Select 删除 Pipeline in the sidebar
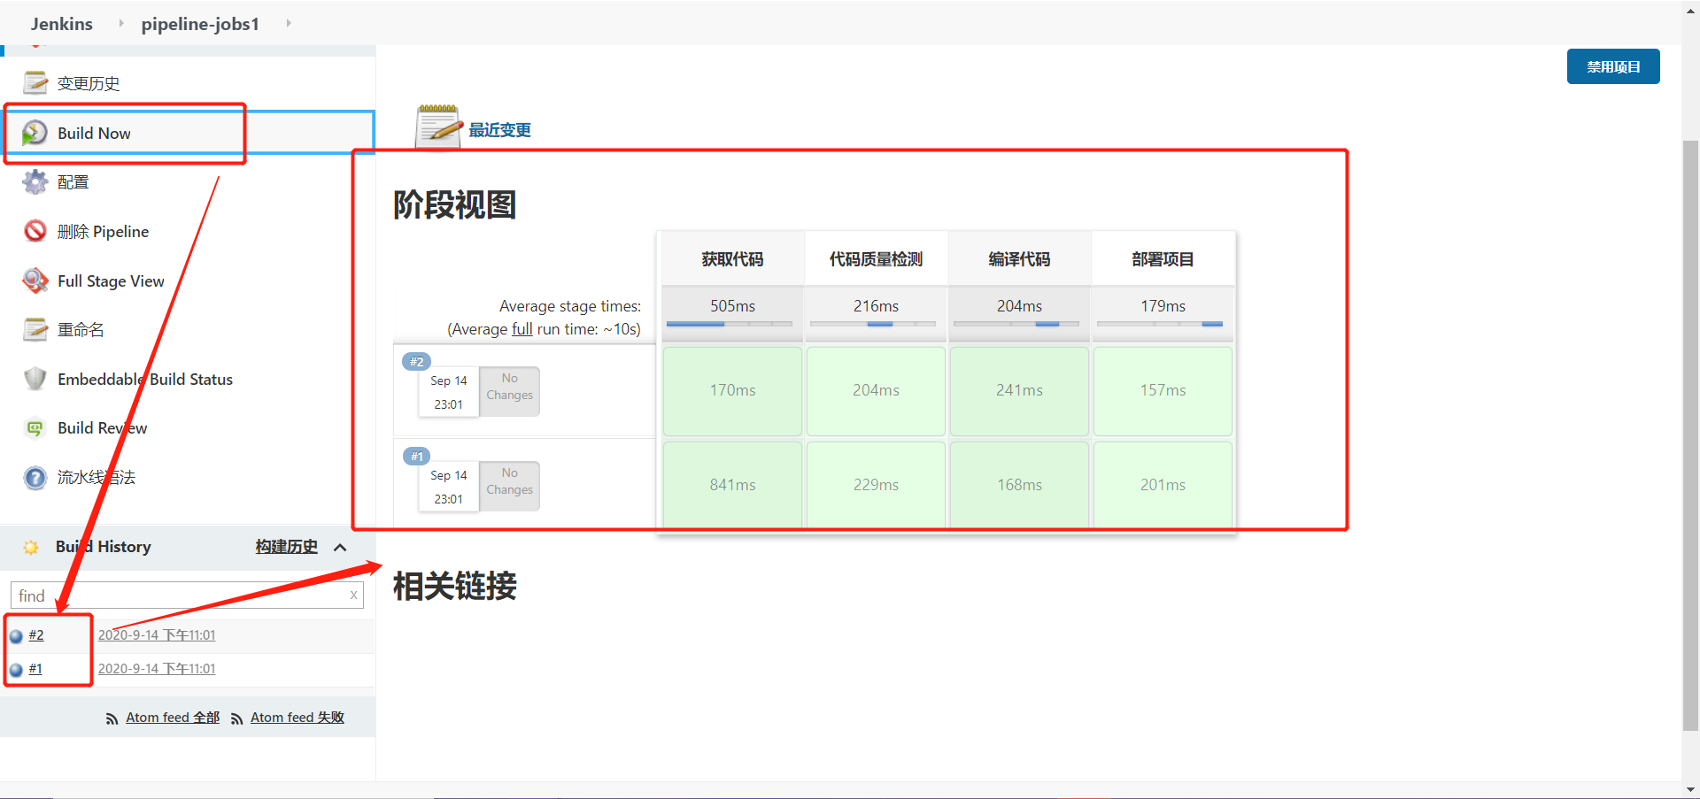 pyautogui.click(x=103, y=231)
